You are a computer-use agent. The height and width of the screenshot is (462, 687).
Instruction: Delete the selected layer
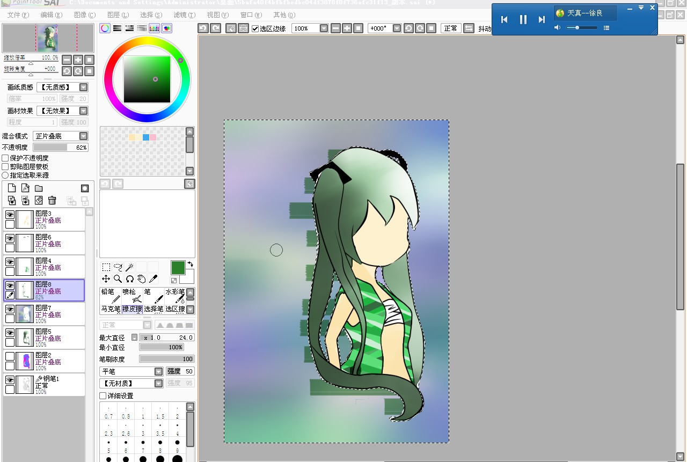pyautogui.click(x=52, y=200)
